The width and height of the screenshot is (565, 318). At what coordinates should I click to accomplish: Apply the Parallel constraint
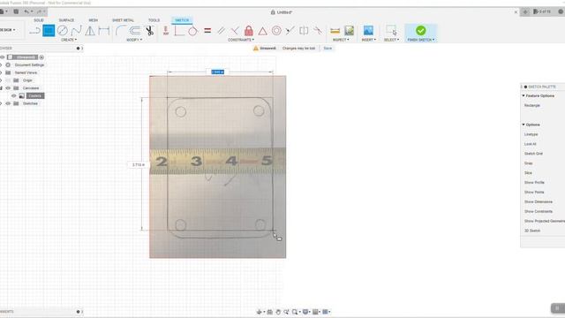point(221,31)
